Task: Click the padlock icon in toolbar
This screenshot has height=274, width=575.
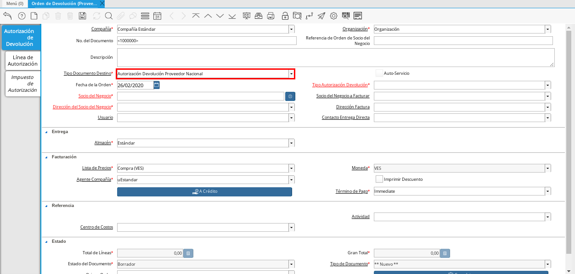Action: coord(285,16)
